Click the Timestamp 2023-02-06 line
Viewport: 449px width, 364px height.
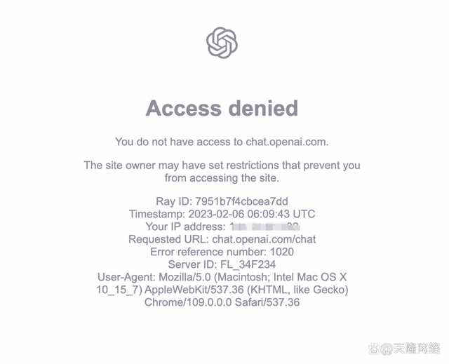pos(222,214)
